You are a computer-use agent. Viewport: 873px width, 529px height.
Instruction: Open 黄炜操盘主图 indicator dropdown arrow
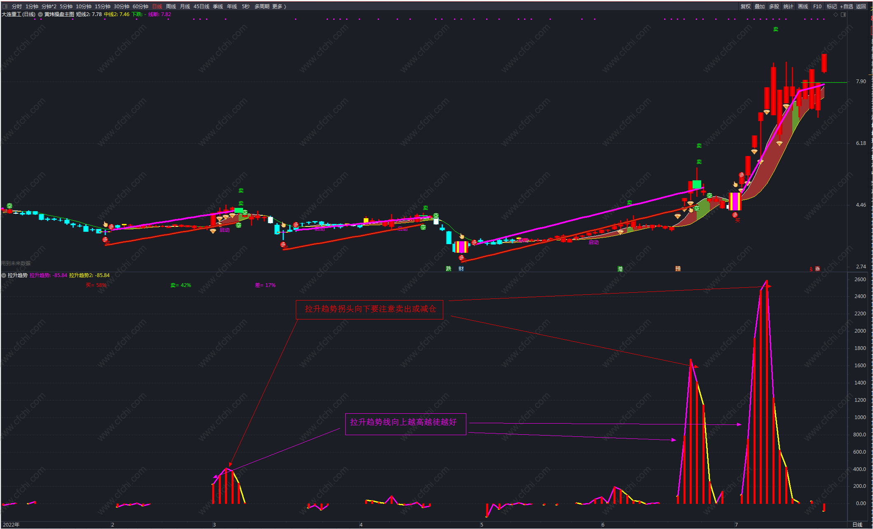pos(40,14)
